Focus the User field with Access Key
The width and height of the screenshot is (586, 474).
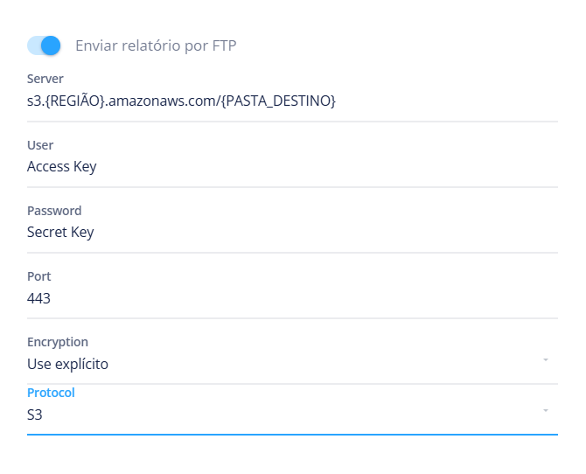(x=292, y=167)
